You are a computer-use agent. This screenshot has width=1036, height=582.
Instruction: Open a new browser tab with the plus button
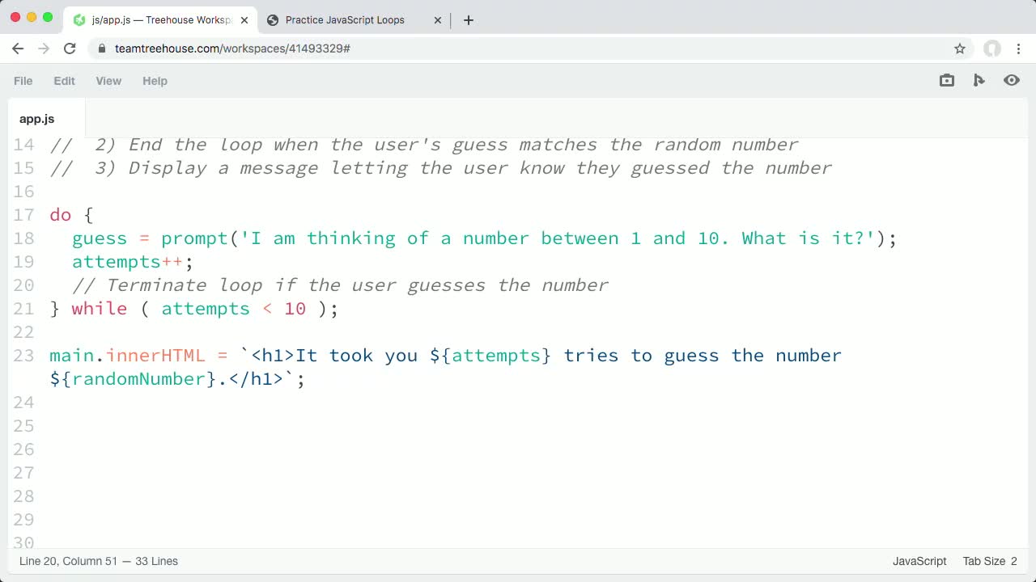tap(468, 19)
